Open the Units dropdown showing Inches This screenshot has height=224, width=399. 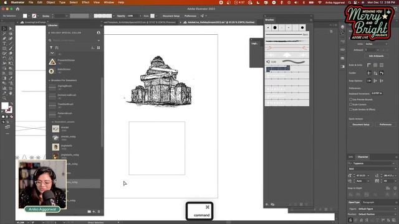pyautogui.click(x=376, y=44)
